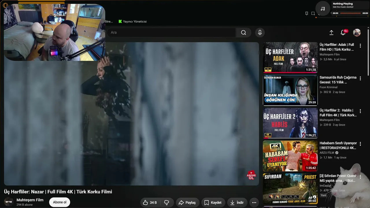Open options for Samsun'da Ruh Çağırma video
The width and height of the screenshot is (370, 208).
[x=360, y=78]
